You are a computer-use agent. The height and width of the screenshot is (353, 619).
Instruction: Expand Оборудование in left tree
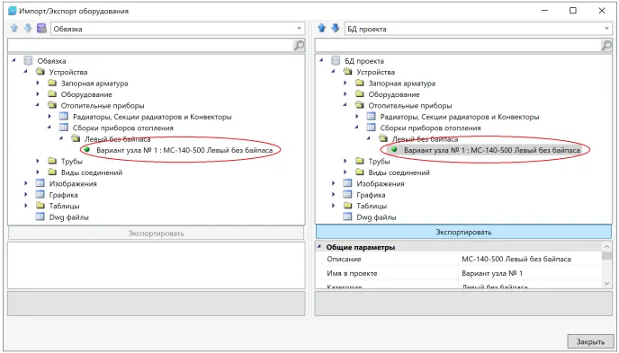click(38, 94)
